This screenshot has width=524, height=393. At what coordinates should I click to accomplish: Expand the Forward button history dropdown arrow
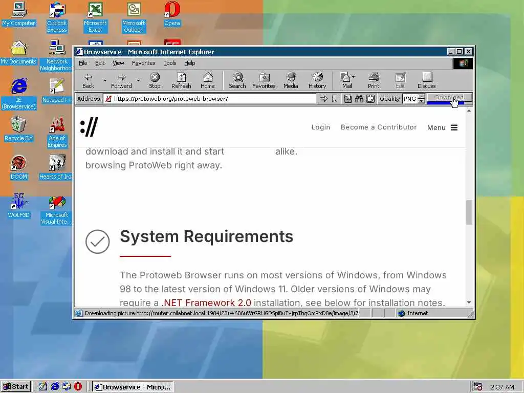138,80
